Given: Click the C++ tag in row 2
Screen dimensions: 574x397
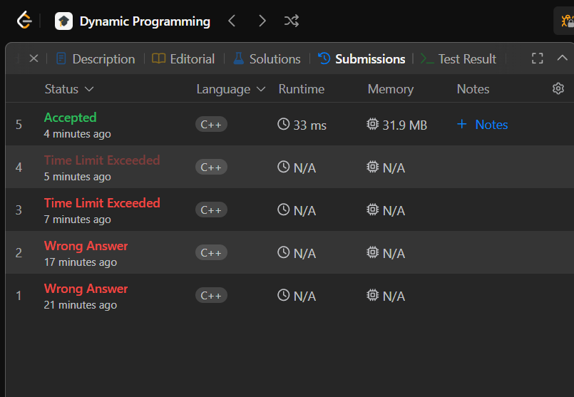Looking at the screenshot, I should [211, 253].
